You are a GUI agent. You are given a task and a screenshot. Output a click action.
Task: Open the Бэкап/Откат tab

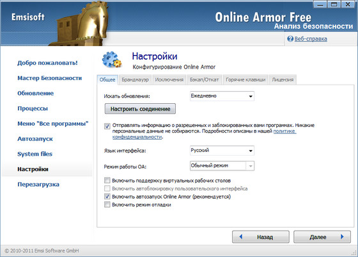click(205, 79)
